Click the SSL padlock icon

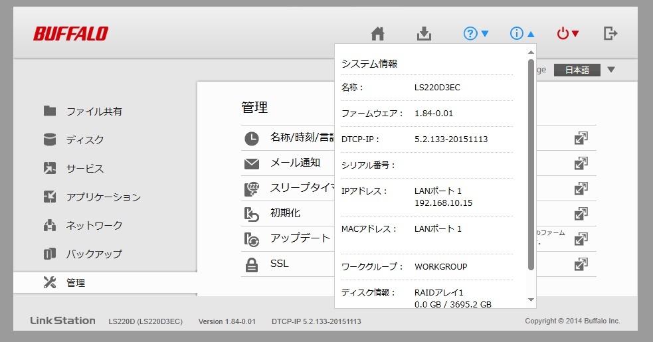(x=252, y=264)
